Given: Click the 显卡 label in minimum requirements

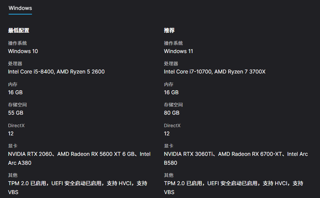Looking at the screenshot, I should [x=13, y=146].
